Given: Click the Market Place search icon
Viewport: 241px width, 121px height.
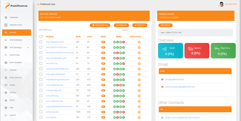Looking at the screenshot, I should coord(6,55).
